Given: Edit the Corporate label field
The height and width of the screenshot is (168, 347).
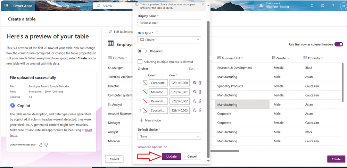Looking at the screenshot, I should tap(158, 83).
